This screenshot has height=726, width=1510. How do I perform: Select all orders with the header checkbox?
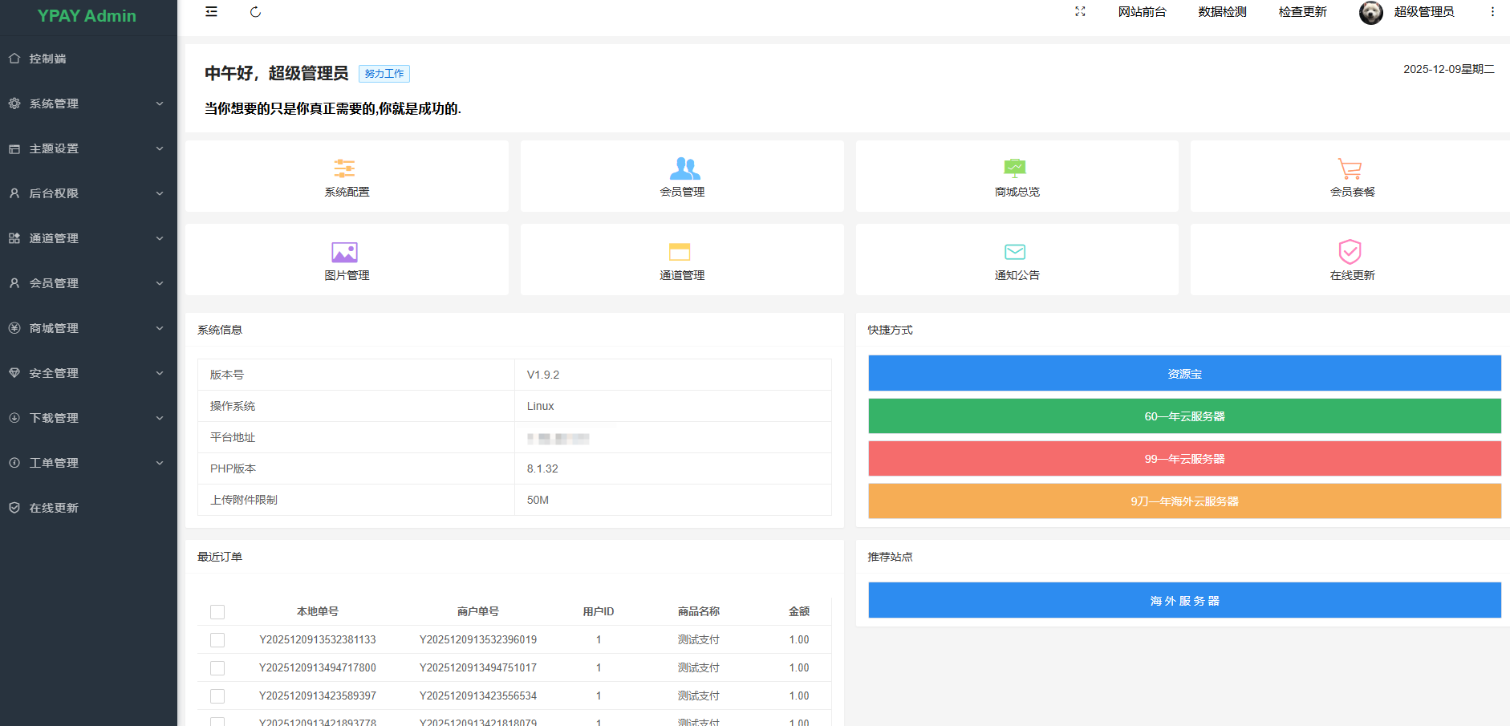(x=217, y=611)
